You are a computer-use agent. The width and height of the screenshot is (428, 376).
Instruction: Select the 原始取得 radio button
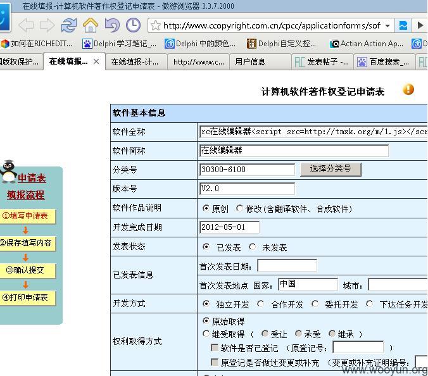click(x=206, y=321)
